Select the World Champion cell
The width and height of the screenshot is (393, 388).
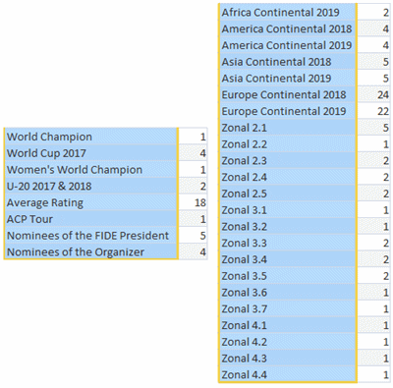click(91, 137)
